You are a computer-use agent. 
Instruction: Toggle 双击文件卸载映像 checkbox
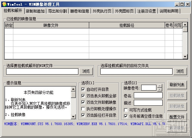[83, 102]
